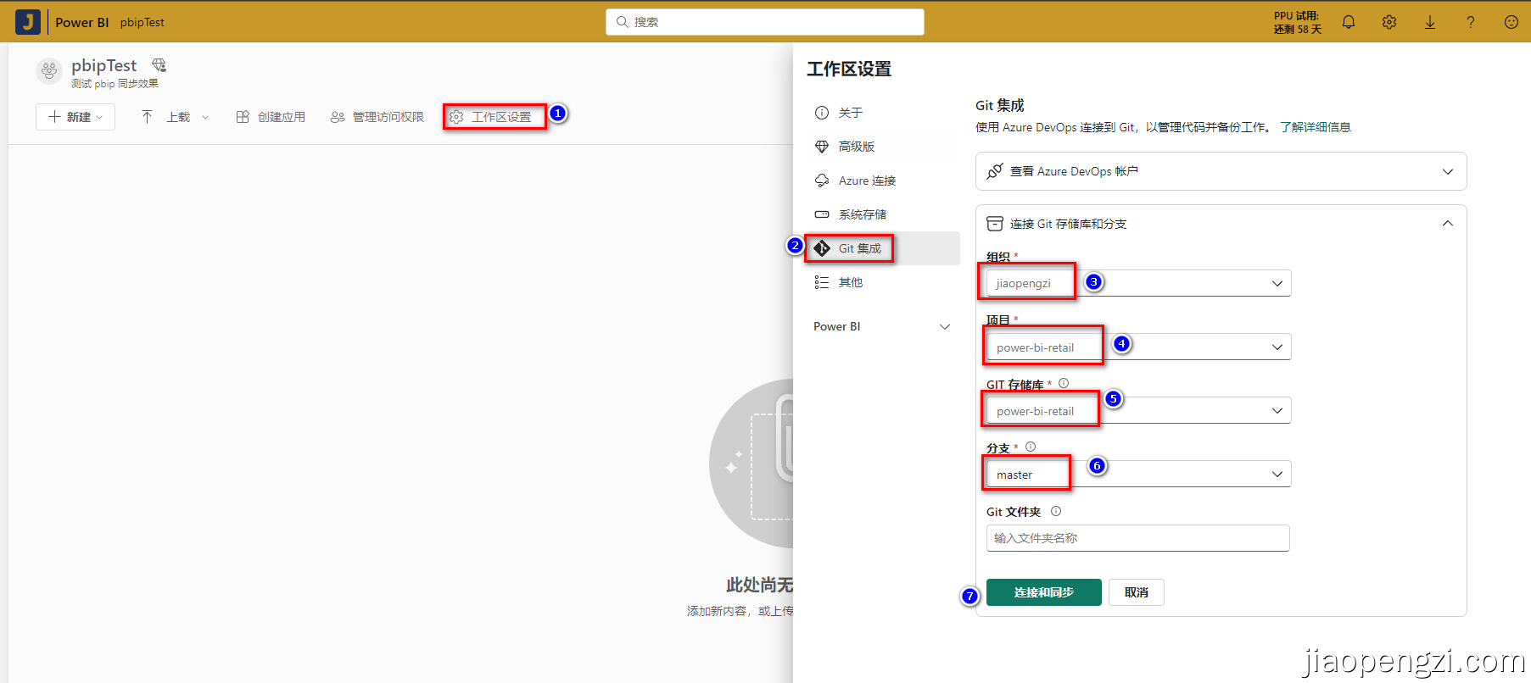The height and width of the screenshot is (683, 1531).
Task: Open the Azure 连接 settings section
Action: point(882,180)
